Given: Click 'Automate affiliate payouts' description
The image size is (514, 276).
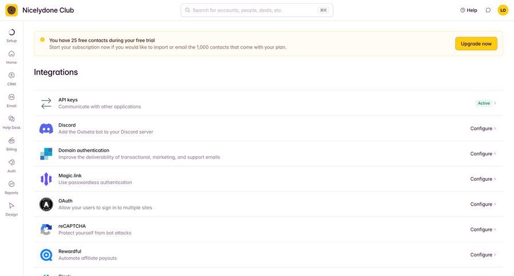Looking at the screenshot, I should coord(87,258).
